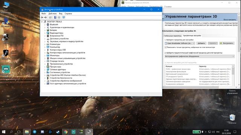Open the notification center icon
Image resolution: width=241 pixels, height=135 pixels.
(235, 132)
